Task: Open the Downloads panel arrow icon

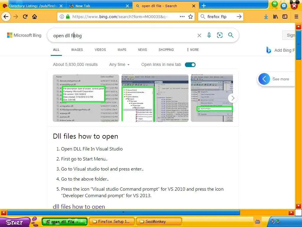Action: (x=266, y=17)
